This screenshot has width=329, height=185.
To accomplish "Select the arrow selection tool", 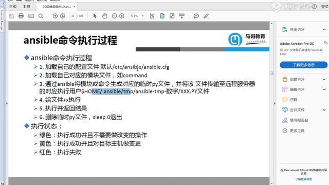I will tap(95, 16).
